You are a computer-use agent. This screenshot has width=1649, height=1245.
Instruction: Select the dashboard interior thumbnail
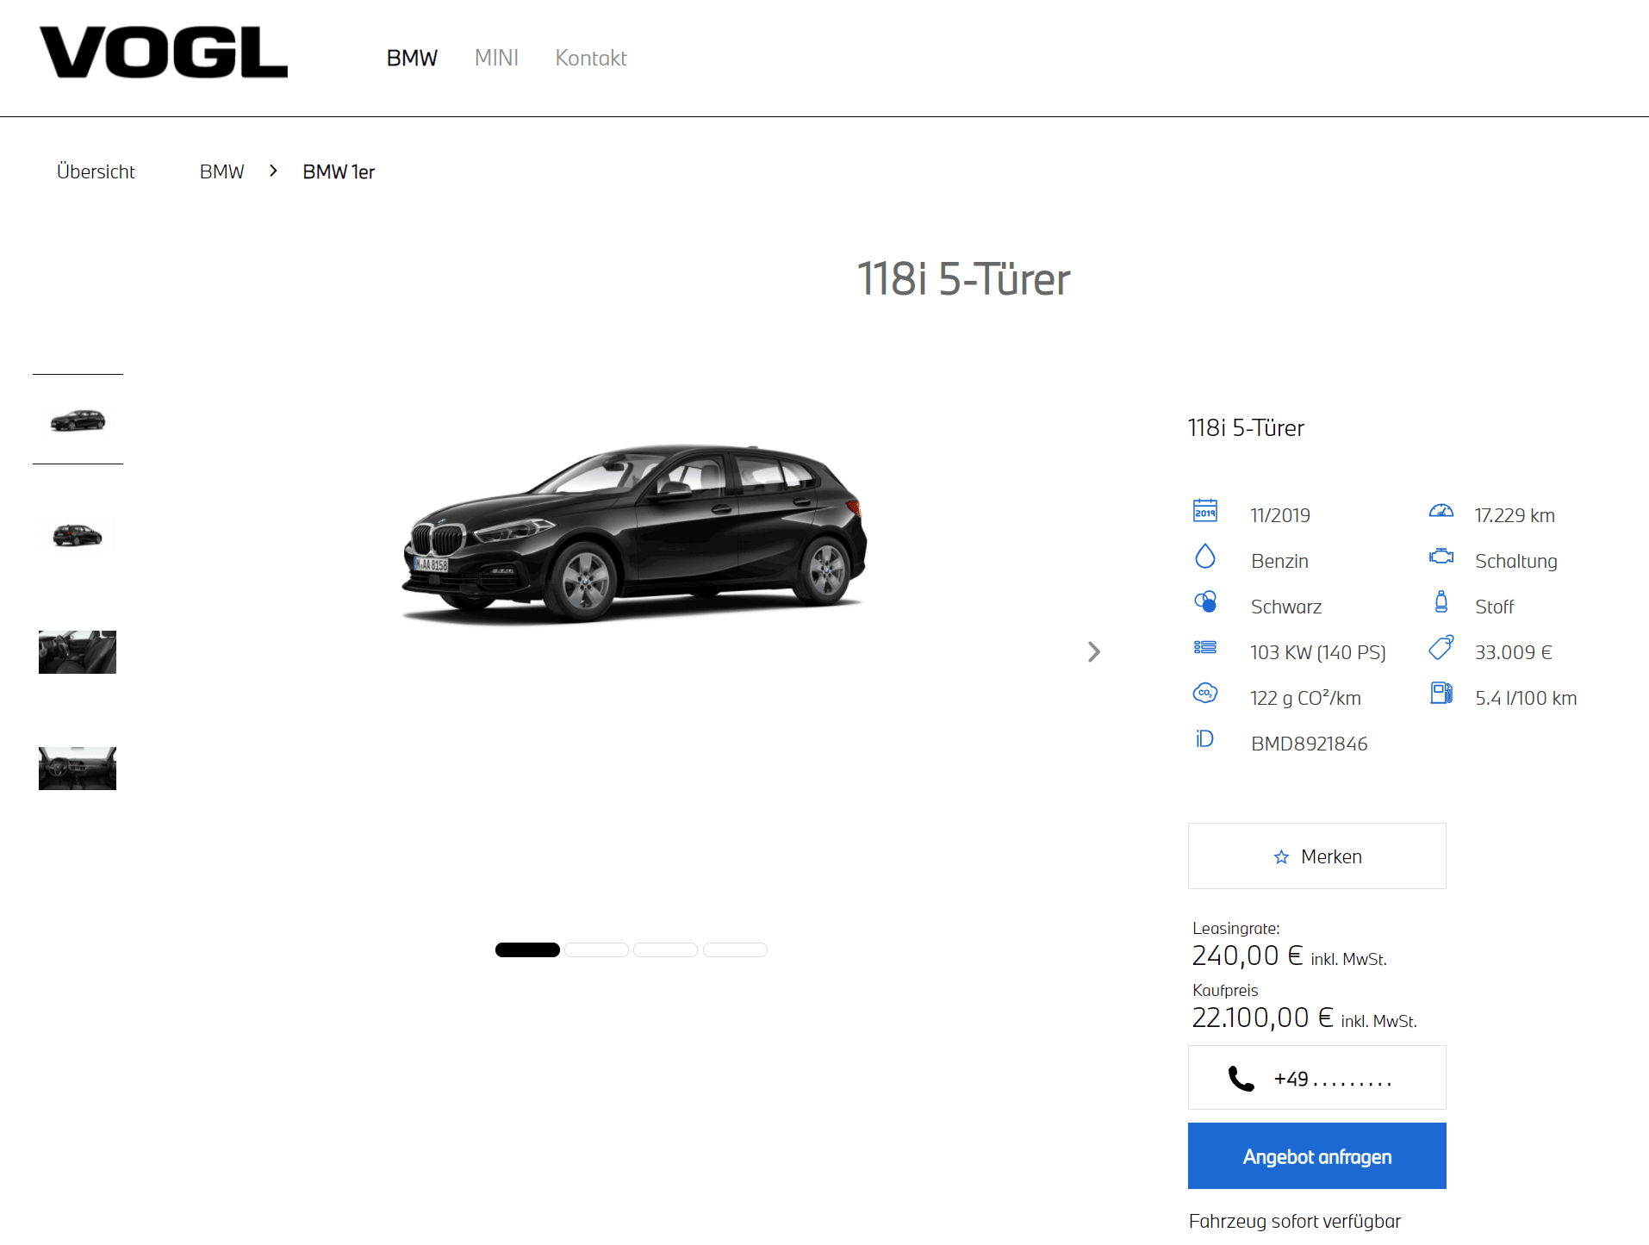click(x=78, y=769)
